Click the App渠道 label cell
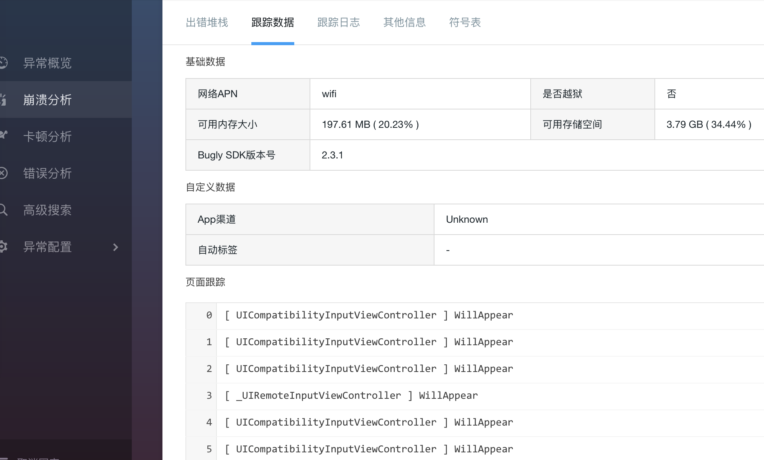 pos(310,219)
